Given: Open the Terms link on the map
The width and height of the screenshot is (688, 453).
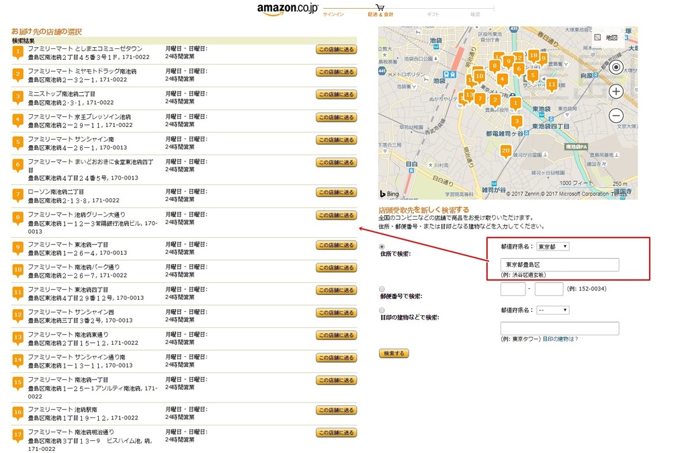Looking at the screenshot, I should pyautogui.click(x=619, y=194).
